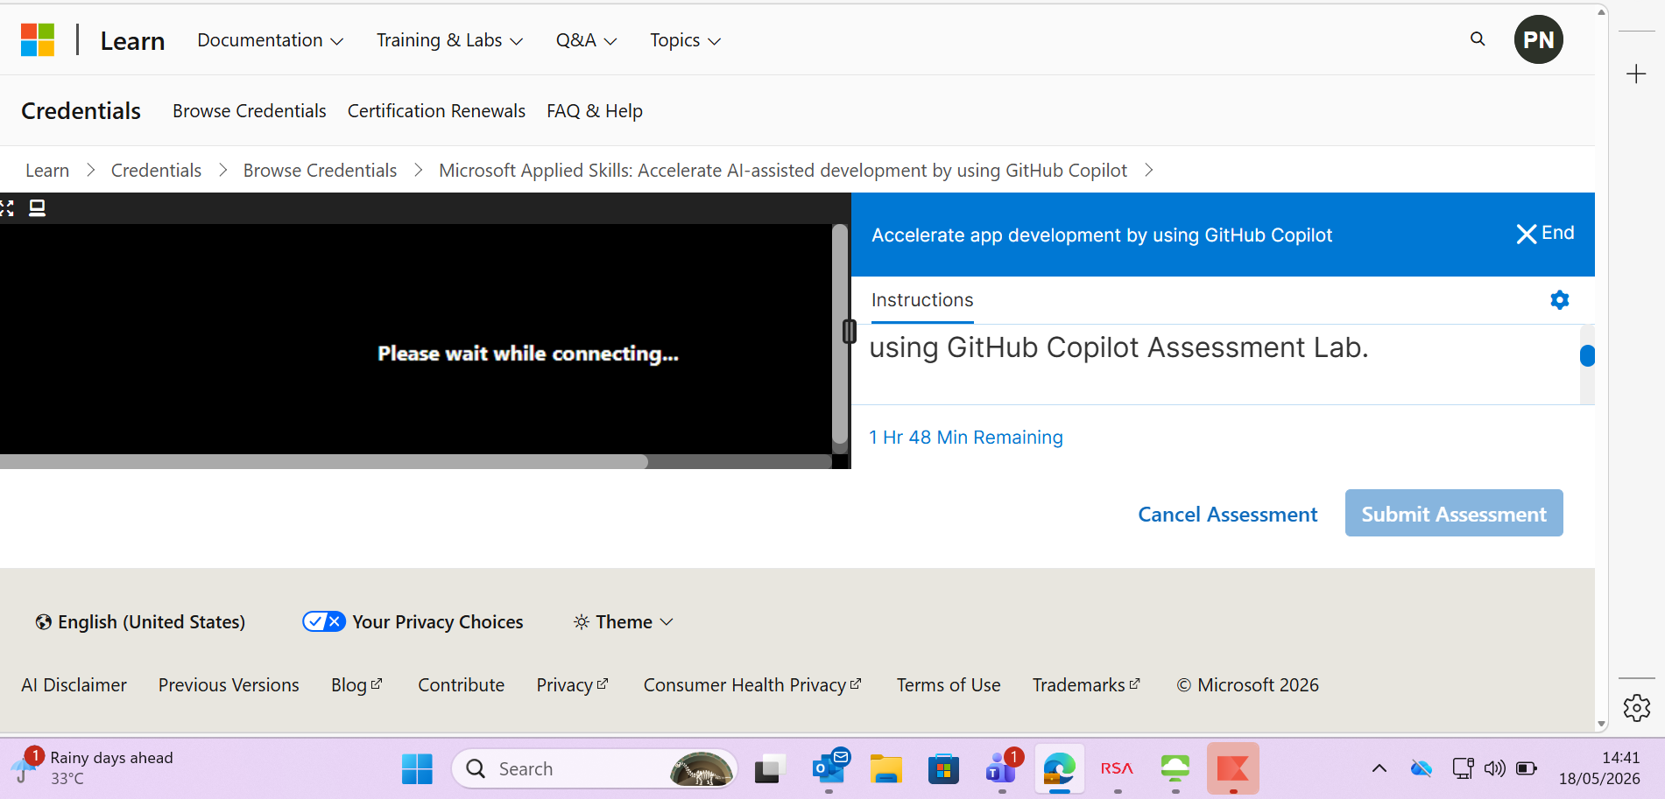Open the RSA app in taskbar

point(1117,769)
